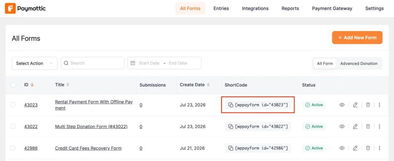Copy the shortcode icon for form 43022

click(230, 126)
